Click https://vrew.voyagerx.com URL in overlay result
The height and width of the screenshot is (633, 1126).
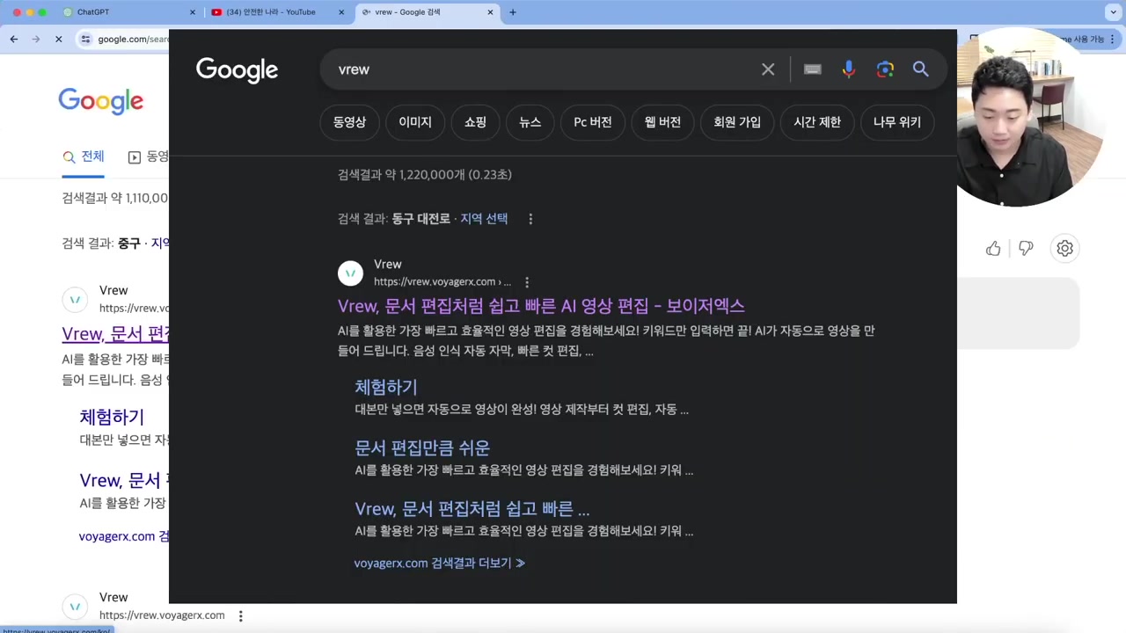click(442, 282)
